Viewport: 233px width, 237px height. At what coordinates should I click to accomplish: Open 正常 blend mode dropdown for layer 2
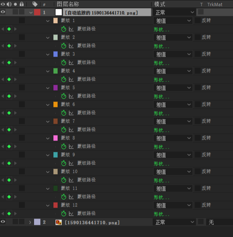click(174, 222)
